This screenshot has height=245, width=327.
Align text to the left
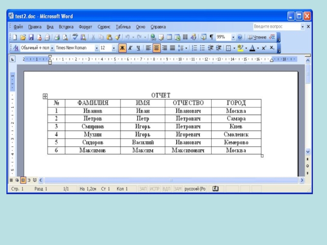coord(148,48)
